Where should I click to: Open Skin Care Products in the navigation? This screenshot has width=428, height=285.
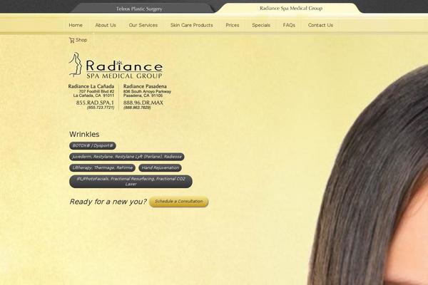(x=192, y=25)
